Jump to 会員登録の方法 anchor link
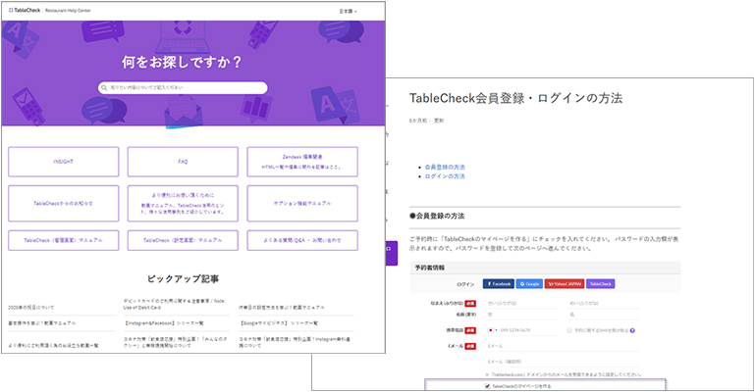This screenshot has width=756, height=392. coord(445,167)
